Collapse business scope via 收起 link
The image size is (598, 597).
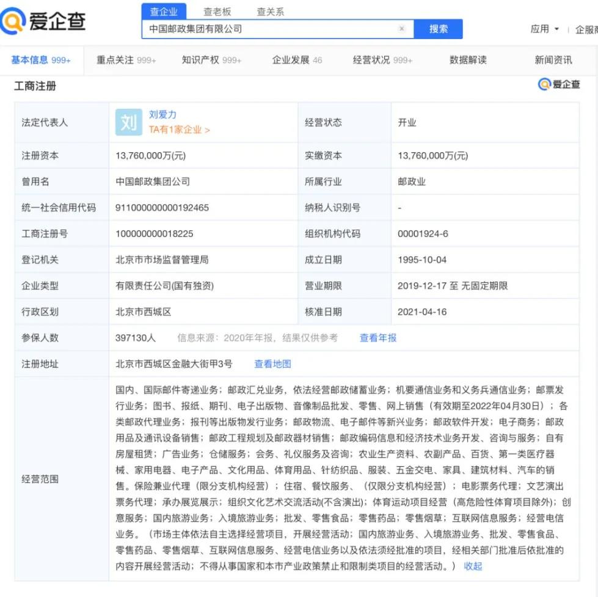click(472, 566)
